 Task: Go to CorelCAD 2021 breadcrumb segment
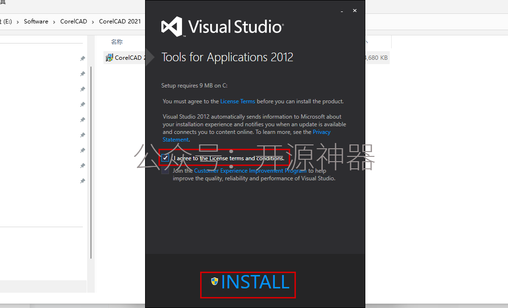[120, 22]
